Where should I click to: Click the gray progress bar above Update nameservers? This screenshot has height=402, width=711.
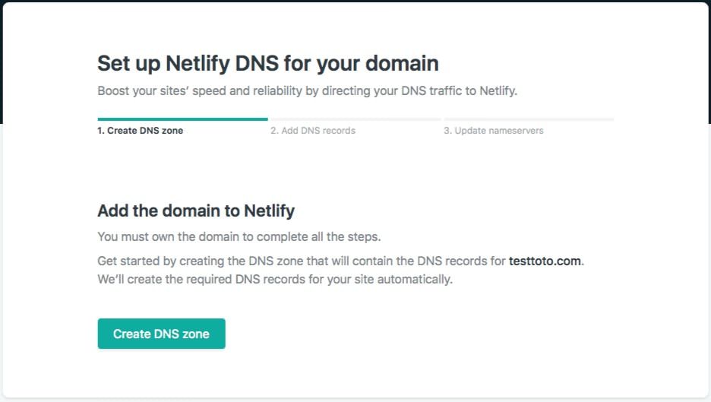529,119
